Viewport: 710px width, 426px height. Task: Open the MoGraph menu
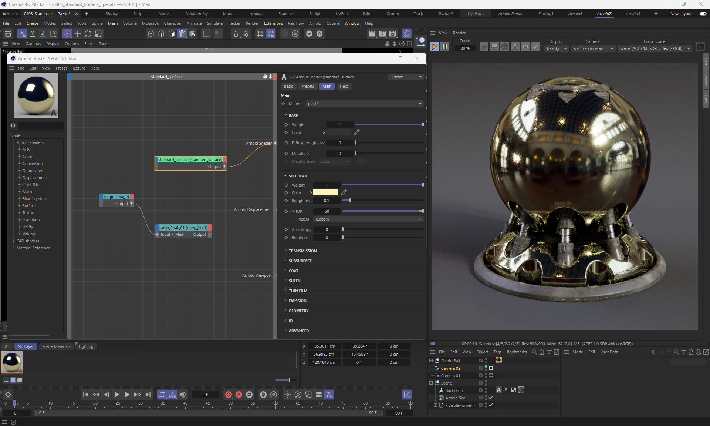click(x=150, y=23)
